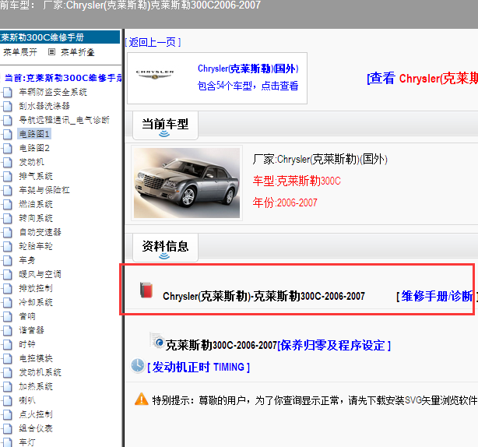Click the page icon beside 暖风与空调
The width and height of the screenshot is (478, 447).
pyautogui.click(x=8, y=274)
